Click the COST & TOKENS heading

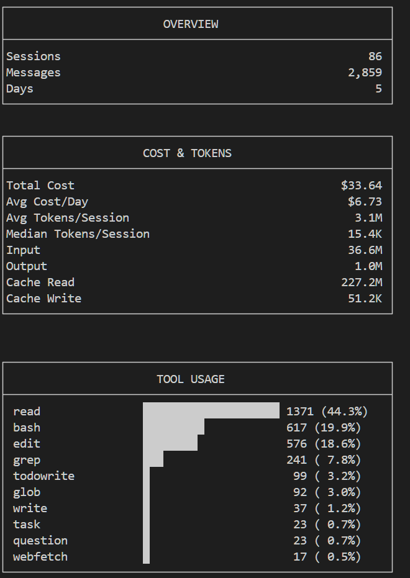[x=188, y=153]
